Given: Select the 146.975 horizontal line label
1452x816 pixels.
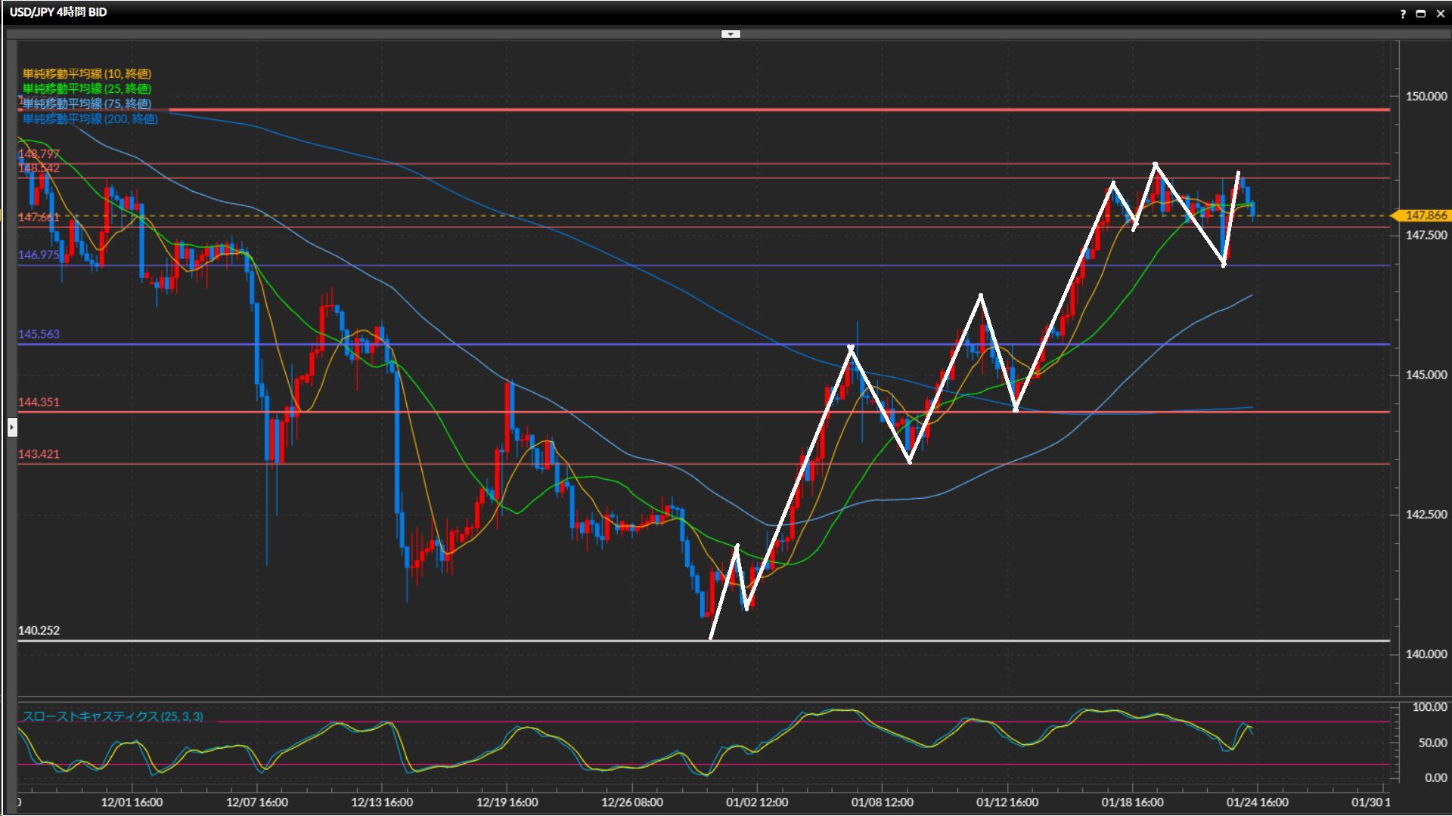Looking at the screenshot, I should coord(39,255).
